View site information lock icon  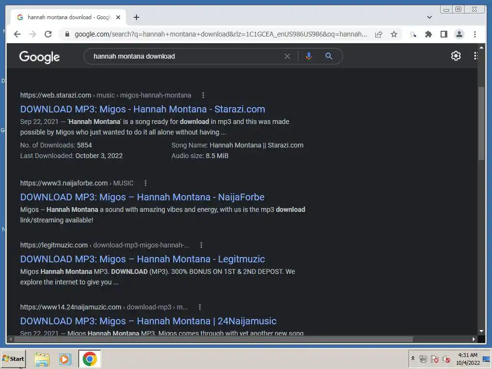(x=67, y=34)
